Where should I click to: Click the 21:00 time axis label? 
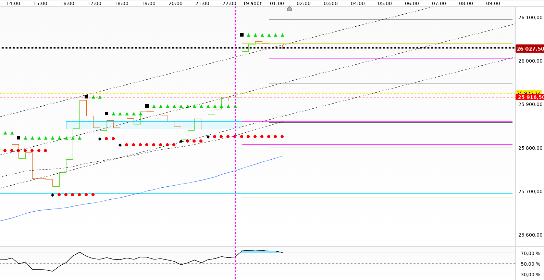coord(202,3)
